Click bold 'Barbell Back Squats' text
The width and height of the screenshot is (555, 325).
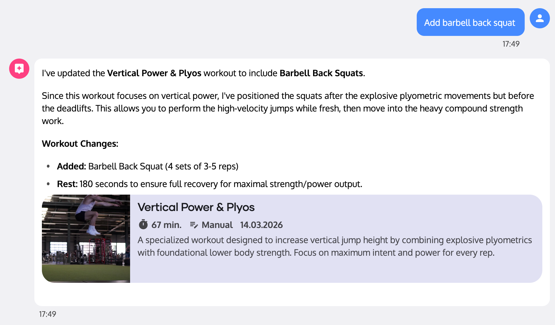click(x=321, y=73)
